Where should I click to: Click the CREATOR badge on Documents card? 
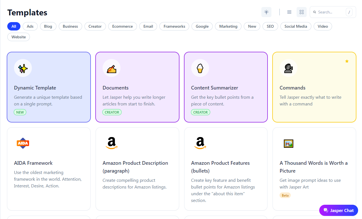(112, 112)
